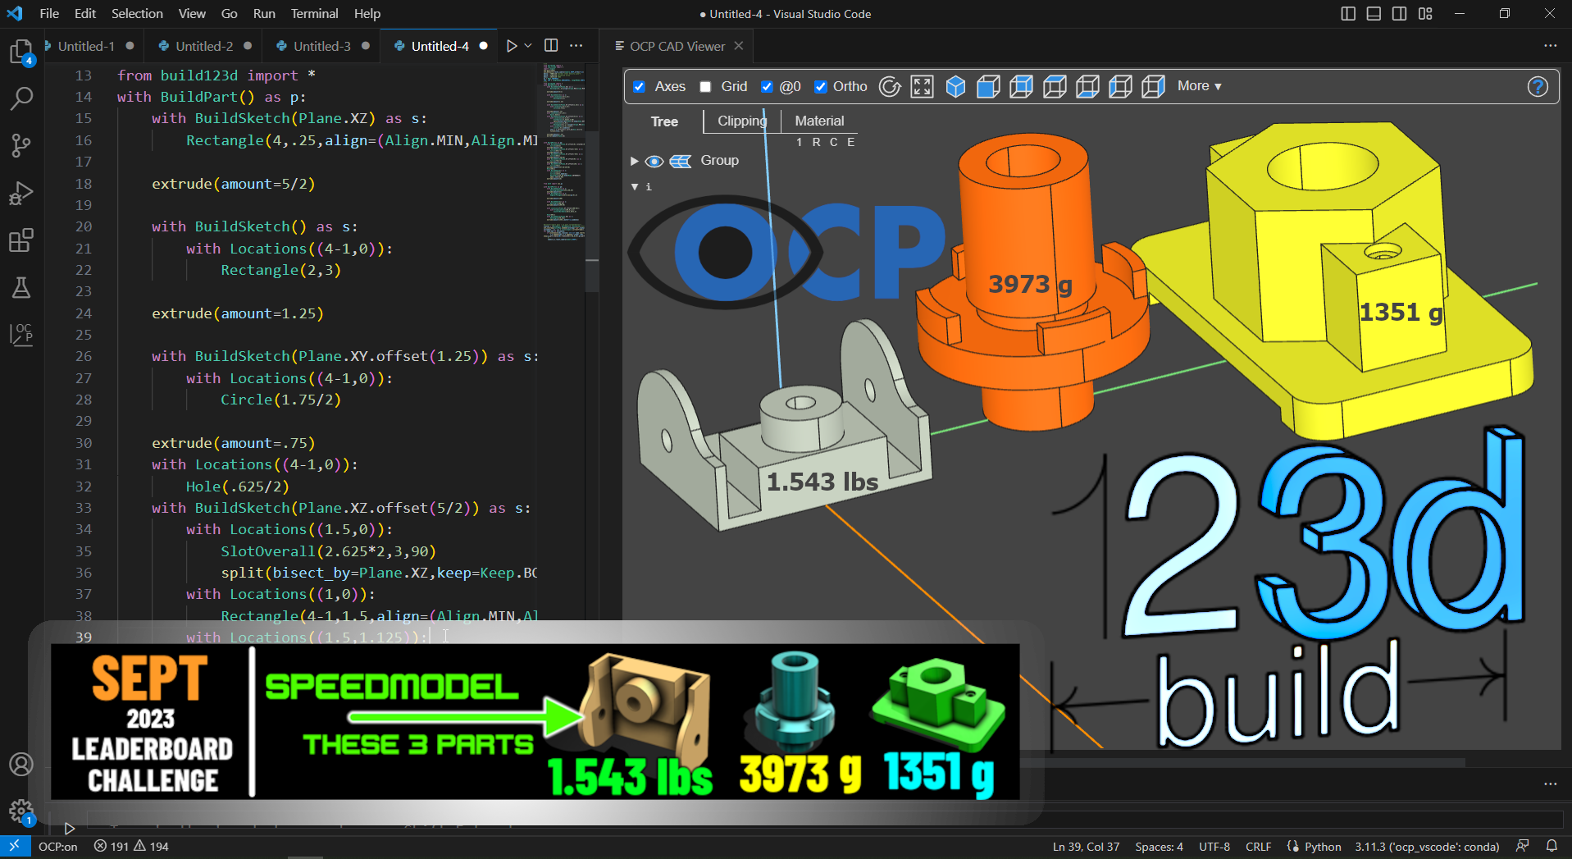Open the notifications bell in status bar
The width and height of the screenshot is (1572, 859).
(1551, 846)
